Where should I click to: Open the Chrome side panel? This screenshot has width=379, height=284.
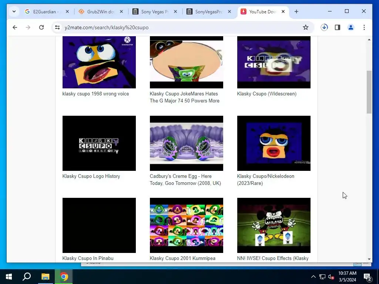[338, 27]
